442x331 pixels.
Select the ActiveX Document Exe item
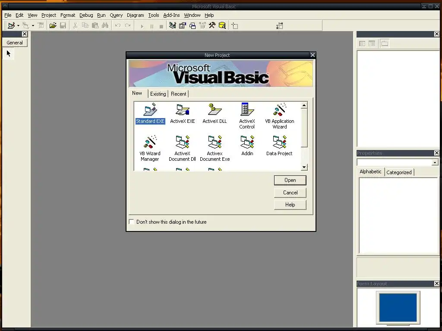pyautogui.click(x=215, y=148)
